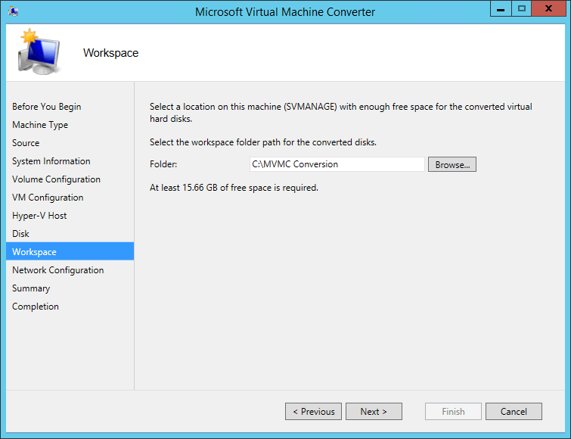Image resolution: width=571 pixels, height=439 pixels.
Task: Maximize the Virtual Machine Converter window
Action: coord(522,8)
